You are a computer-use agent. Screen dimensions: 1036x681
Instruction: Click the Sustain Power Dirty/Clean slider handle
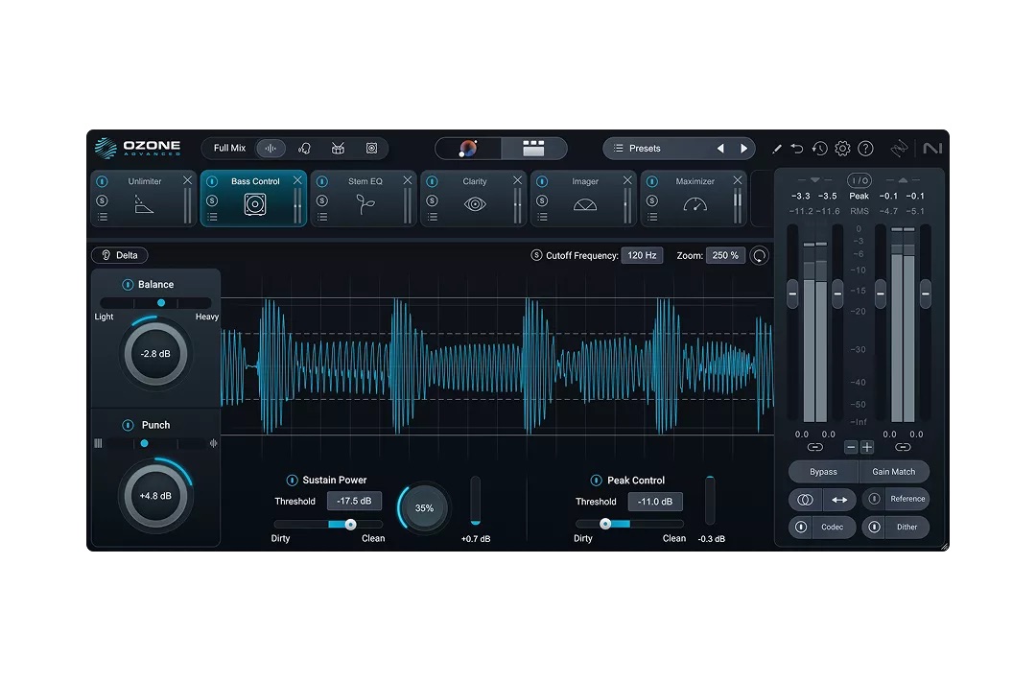pos(350,524)
